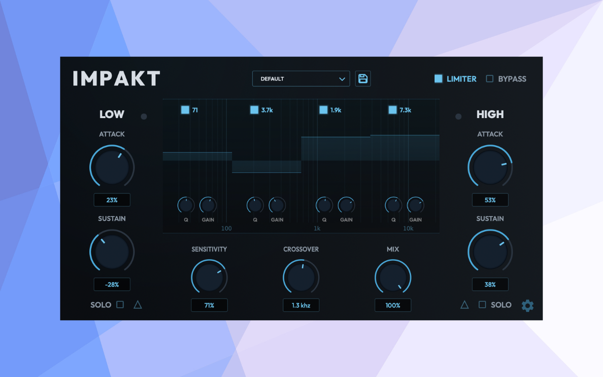Enable the Low band SOLO checkbox
This screenshot has width=603, height=377.
(120, 305)
